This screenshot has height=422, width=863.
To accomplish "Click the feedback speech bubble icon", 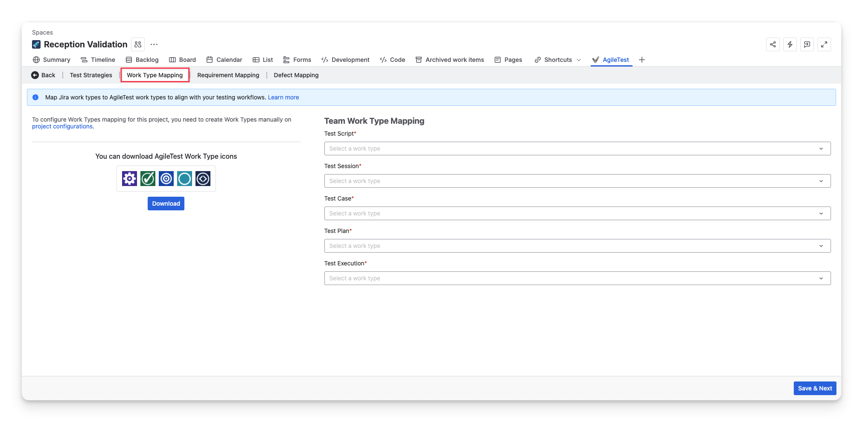I will (x=807, y=44).
